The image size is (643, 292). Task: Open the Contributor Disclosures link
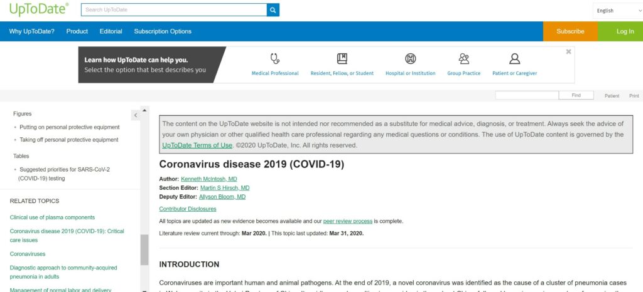point(187,209)
